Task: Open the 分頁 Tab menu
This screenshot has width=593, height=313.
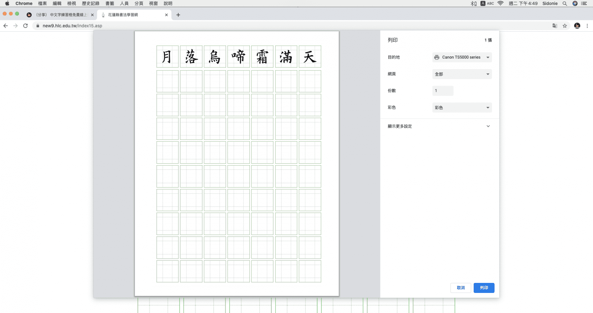Action: point(139,3)
